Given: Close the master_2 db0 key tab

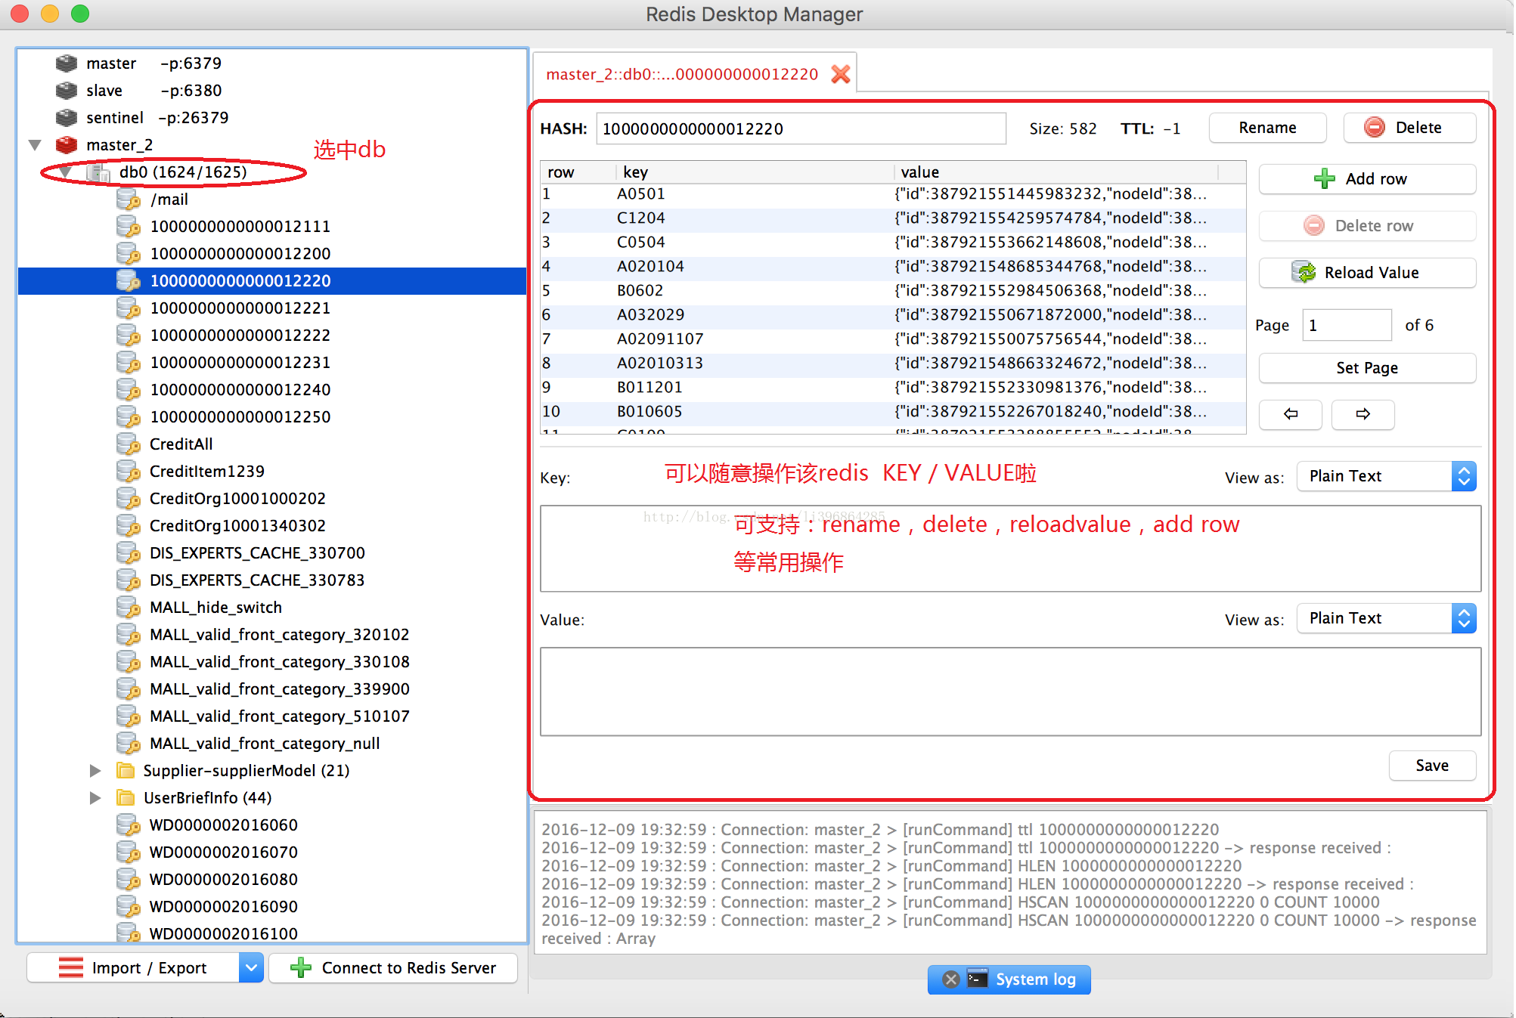Looking at the screenshot, I should 840,74.
